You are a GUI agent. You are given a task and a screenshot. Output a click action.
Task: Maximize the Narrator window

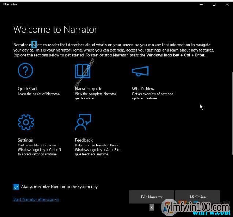pos(214,4)
